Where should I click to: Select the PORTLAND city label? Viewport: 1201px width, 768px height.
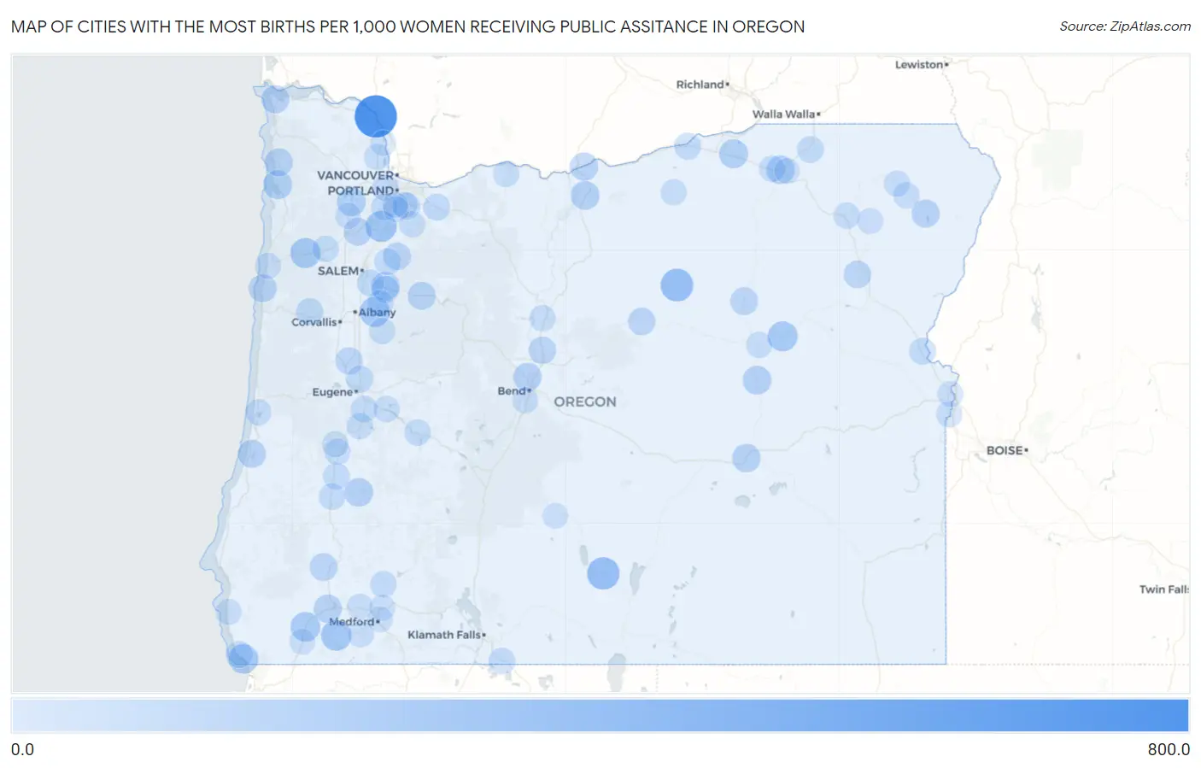361,191
